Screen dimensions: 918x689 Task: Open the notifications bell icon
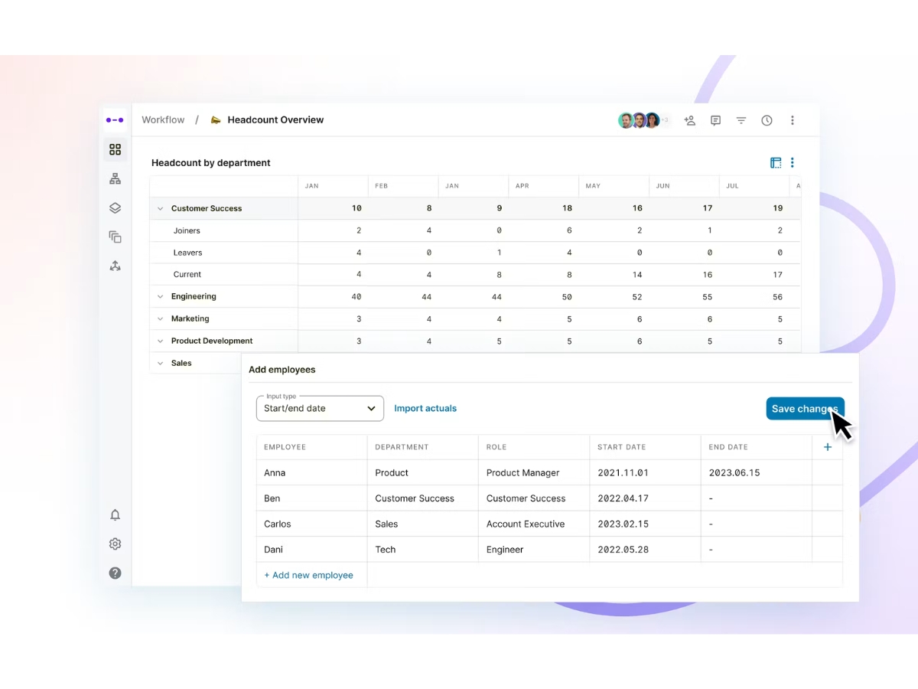click(115, 515)
